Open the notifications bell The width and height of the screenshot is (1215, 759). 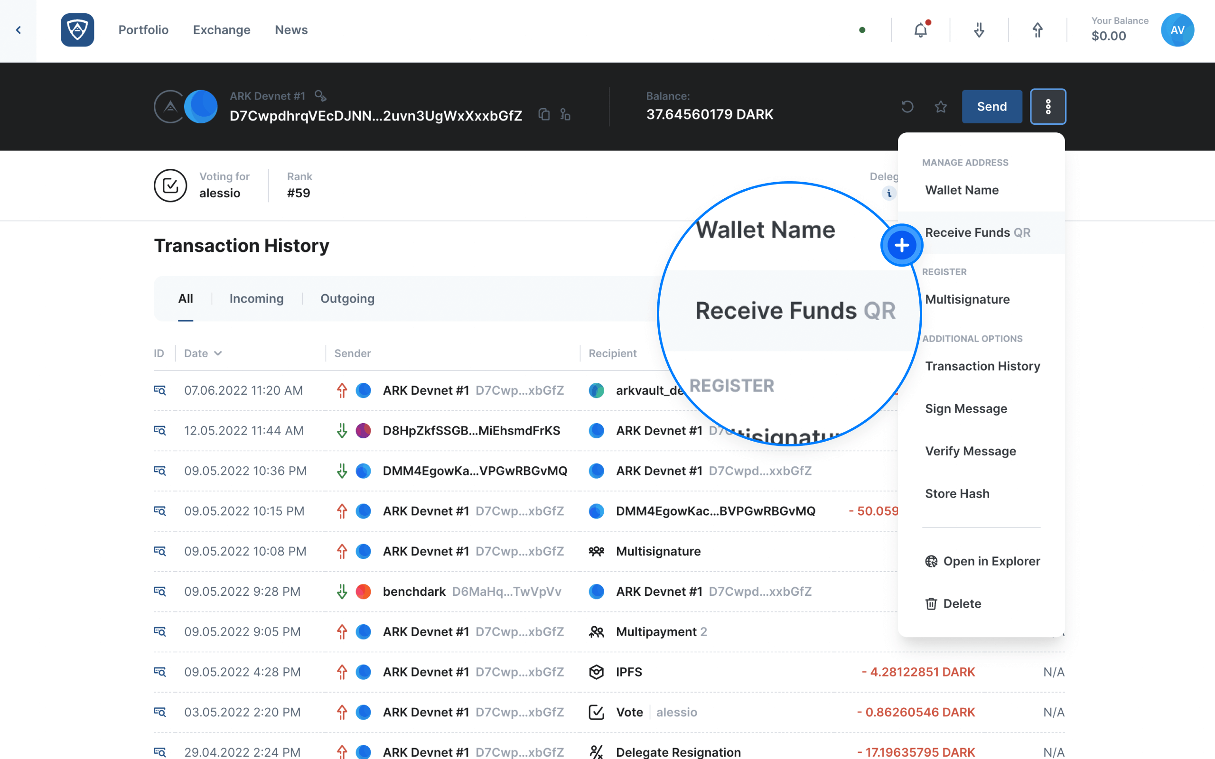[920, 30]
